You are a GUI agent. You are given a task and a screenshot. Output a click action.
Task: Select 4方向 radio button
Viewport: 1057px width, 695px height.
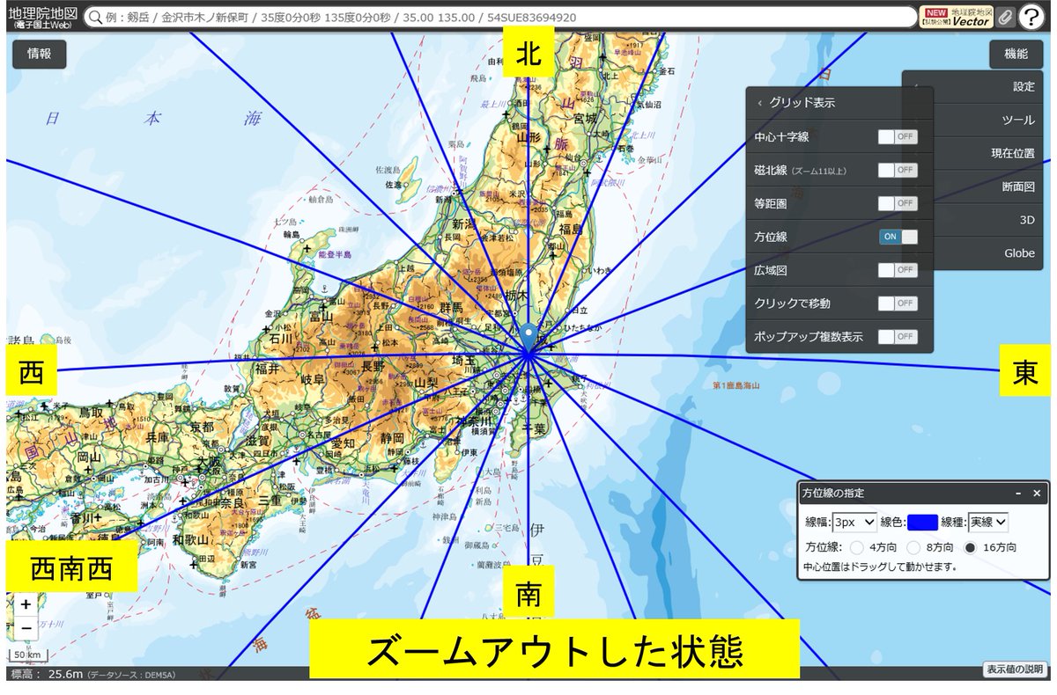tap(857, 547)
